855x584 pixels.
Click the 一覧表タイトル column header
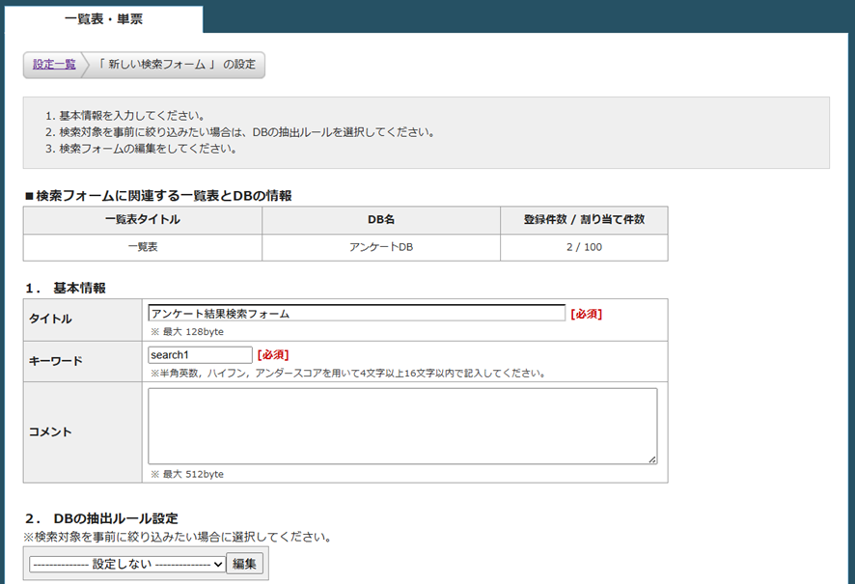point(143,220)
